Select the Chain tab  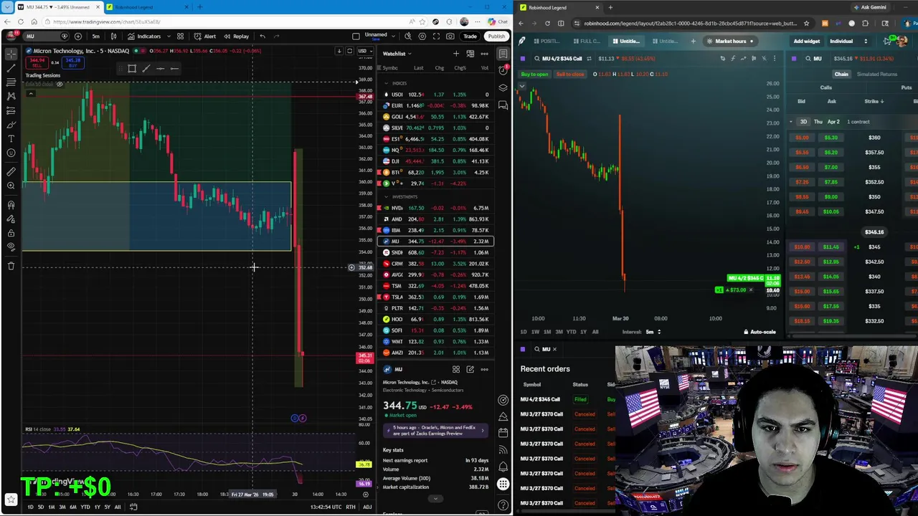(841, 74)
